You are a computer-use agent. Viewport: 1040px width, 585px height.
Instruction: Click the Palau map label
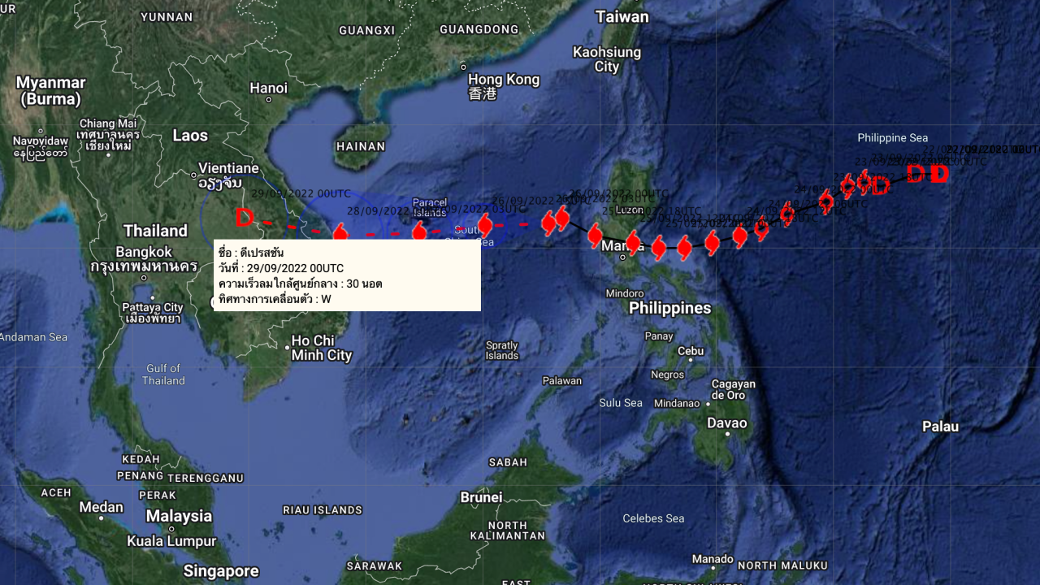coord(941,427)
